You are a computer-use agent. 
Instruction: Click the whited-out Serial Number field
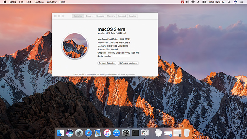click(121, 56)
